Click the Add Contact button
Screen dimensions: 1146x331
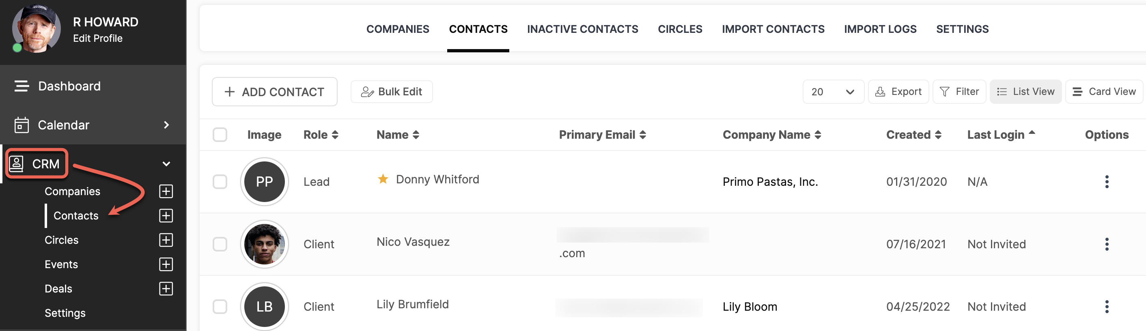pyautogui.click(x=274, y=92)
